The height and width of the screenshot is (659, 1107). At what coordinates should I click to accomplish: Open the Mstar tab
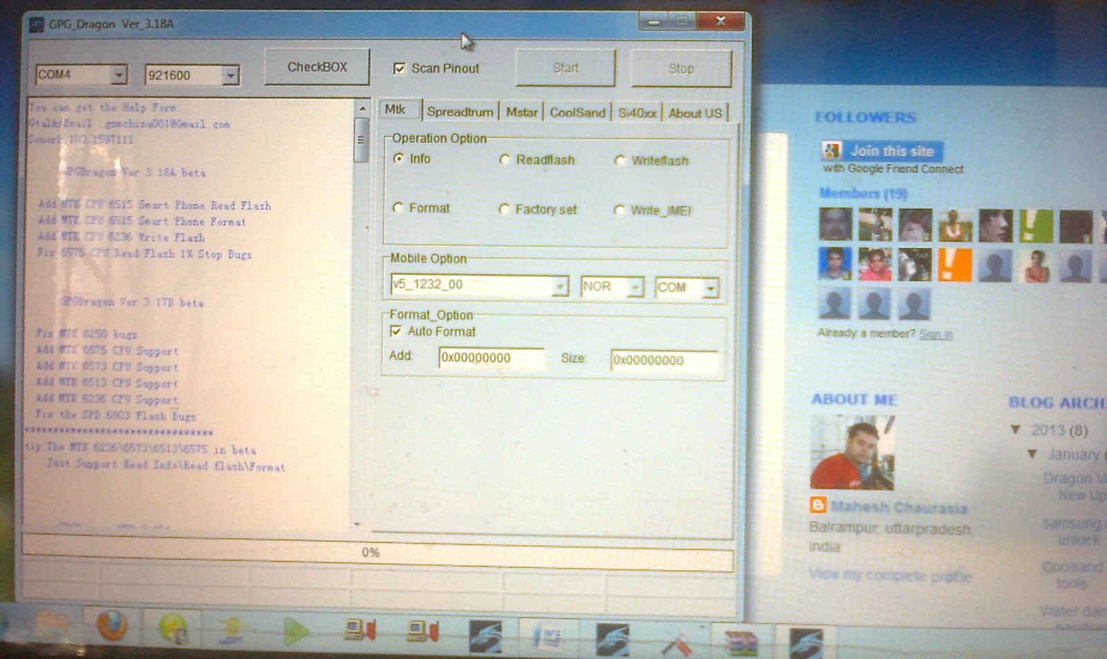click(521, 112)
